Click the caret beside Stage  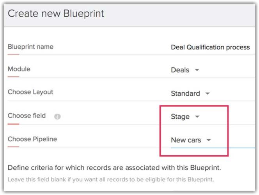[x=197, y=116]
